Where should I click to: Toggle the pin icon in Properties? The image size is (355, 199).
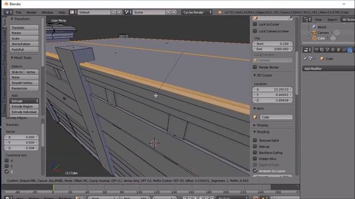(x=305, y=59)
